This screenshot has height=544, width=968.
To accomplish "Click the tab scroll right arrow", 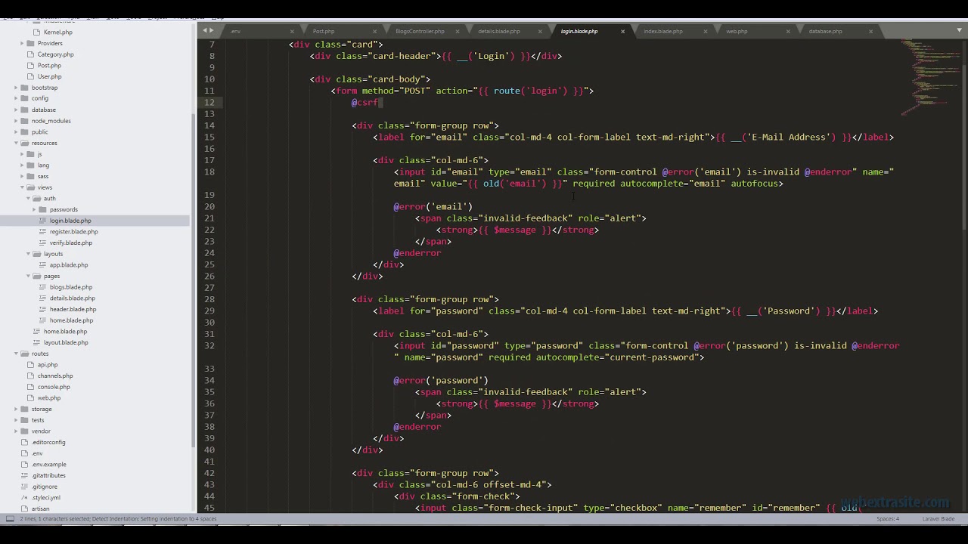I will [x=211, y=30].
